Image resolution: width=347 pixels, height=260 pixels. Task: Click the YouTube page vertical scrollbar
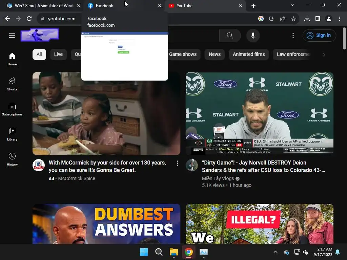tap(344, 39)
